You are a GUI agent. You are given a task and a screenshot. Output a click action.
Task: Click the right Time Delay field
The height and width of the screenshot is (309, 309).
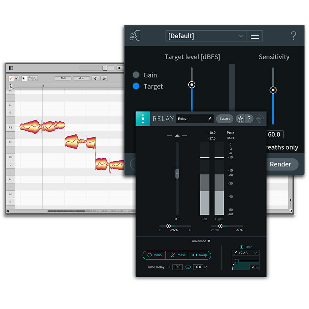click(198, 267)
